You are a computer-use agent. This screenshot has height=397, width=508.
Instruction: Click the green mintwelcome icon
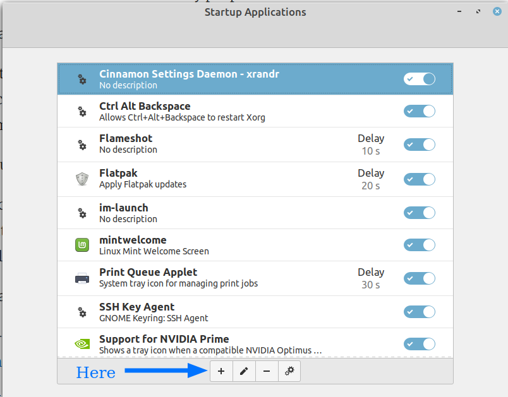coord(82,245)
